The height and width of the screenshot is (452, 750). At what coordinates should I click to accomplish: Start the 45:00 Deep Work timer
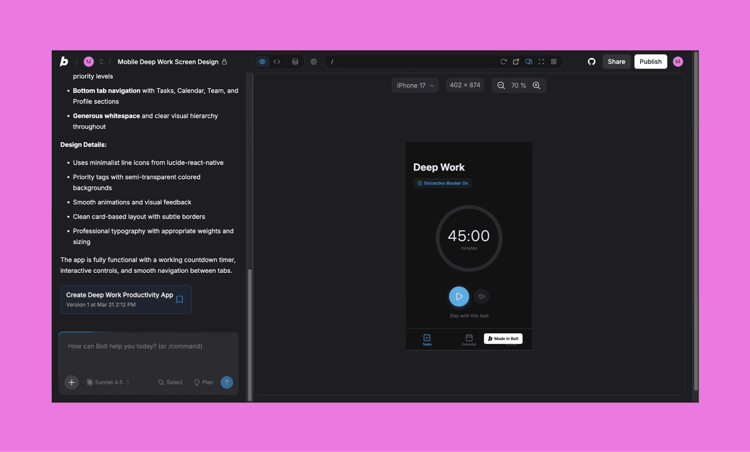[x=459, y=296]
